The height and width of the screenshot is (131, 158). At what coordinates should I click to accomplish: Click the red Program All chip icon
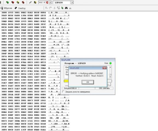[13, 2]
